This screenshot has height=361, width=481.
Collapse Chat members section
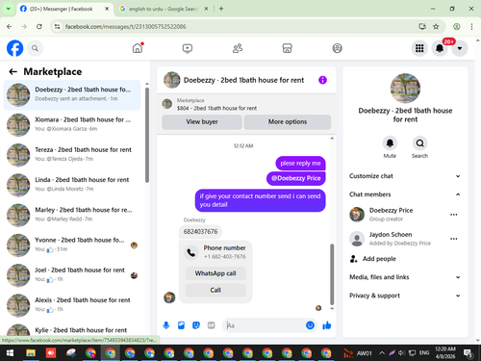pyautogui.click(x=405, y=194)
